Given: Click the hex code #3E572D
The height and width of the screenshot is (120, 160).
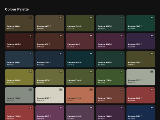Looking at the screenshot, I should (x=101, y=83).
